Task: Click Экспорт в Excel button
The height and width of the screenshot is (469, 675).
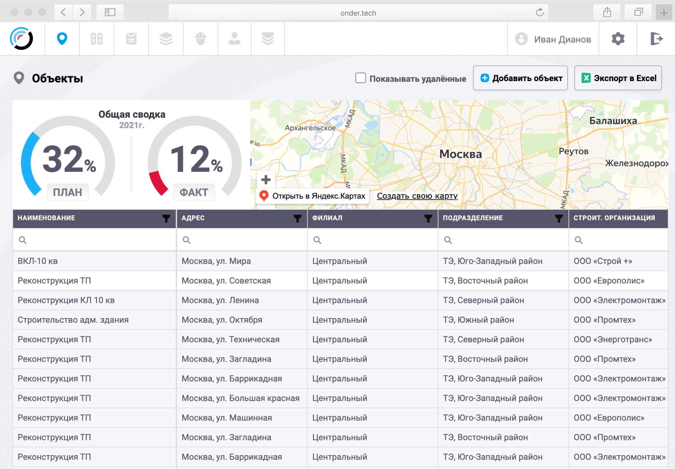Action: coord(618,78)
